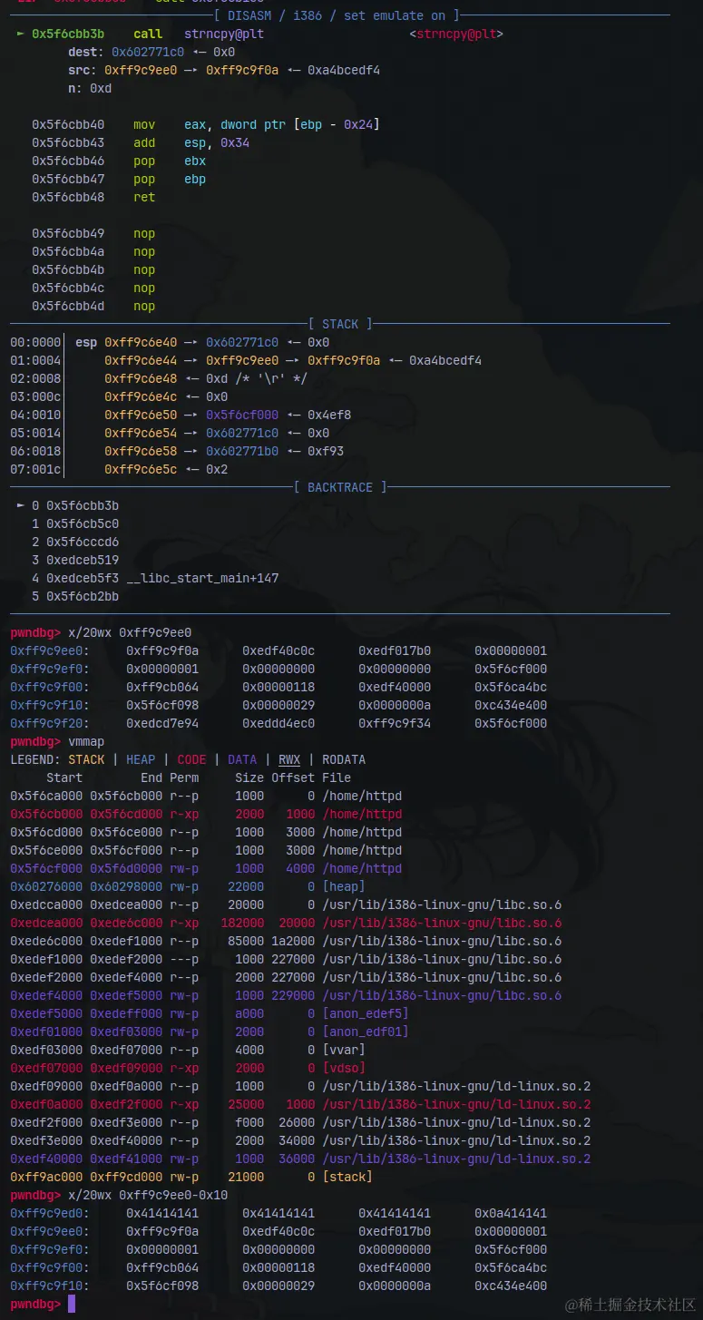Click the "x/20wx 0xff9c9ee0-0x10" command line
The height and width of the screenshot is (1320, 703).
click(x=148, y=1195)
